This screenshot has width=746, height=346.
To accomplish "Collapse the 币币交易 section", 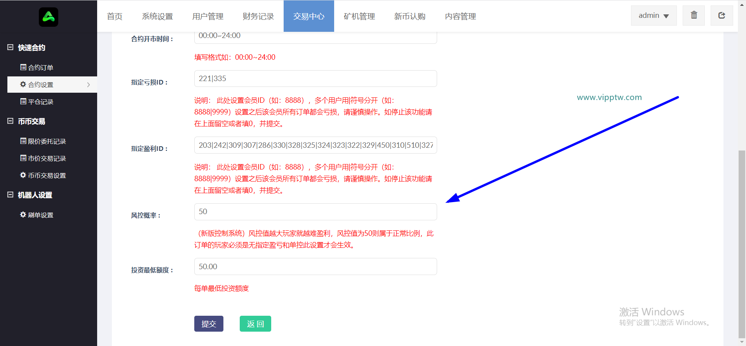I will pyautogui.click(x=10, y=121).
